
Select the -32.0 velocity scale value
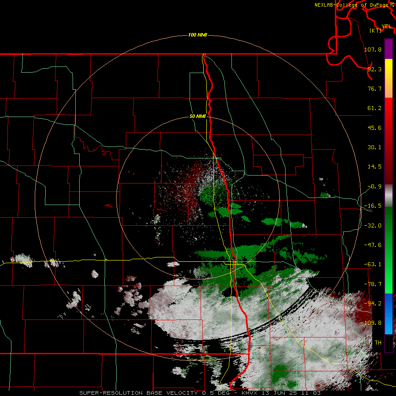(x=373, y=226)
